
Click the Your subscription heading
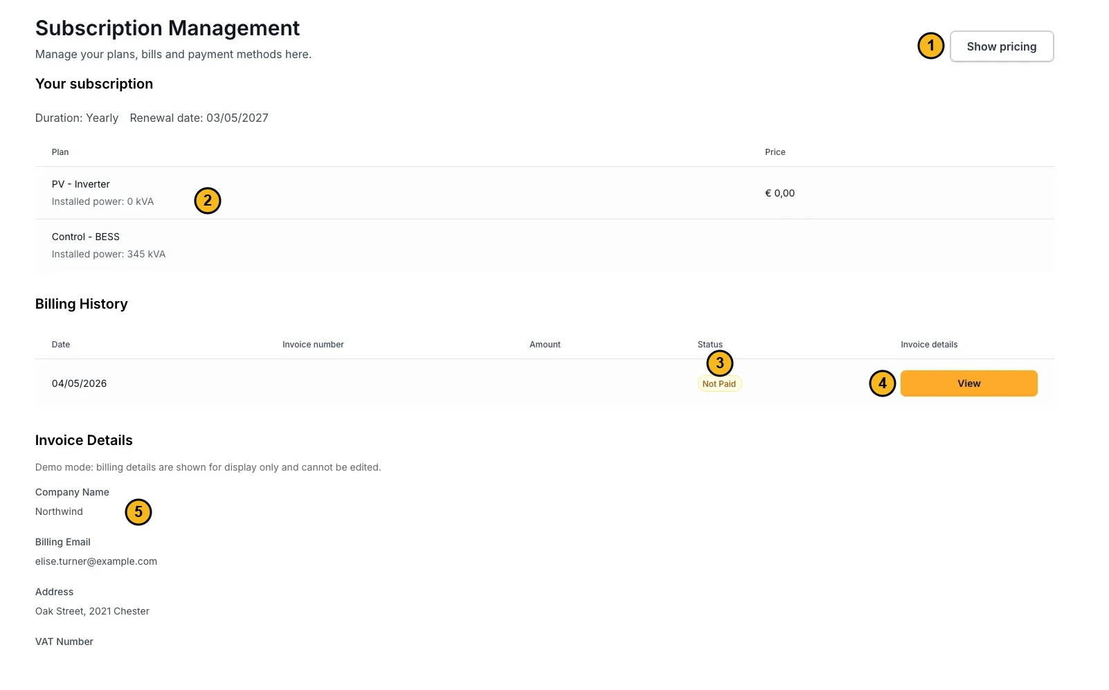[94, 84]
